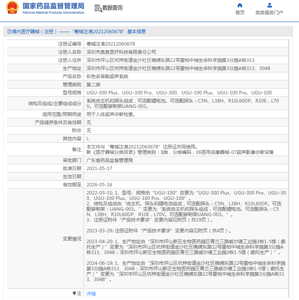The image size is (299, 300).
Task: Go to 首页 home link
Action: coord(240,13)
